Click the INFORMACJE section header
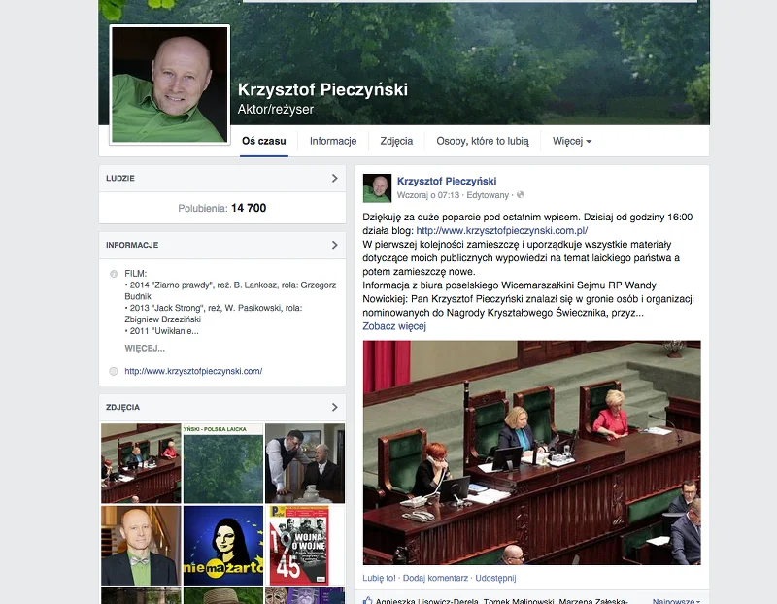The image size is (777, 604). click(222, 245)
